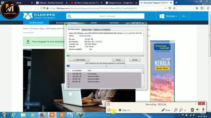Stop the screen recording
Viewport: 211px width, 118px height.
click(x=125, y=110)
